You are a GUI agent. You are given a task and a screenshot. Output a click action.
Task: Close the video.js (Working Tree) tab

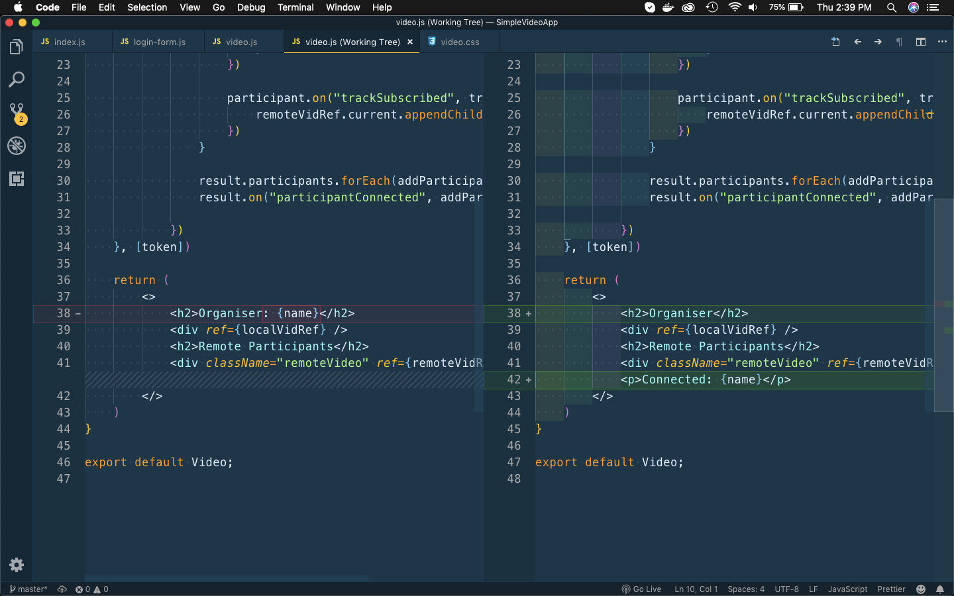point(410,42)
